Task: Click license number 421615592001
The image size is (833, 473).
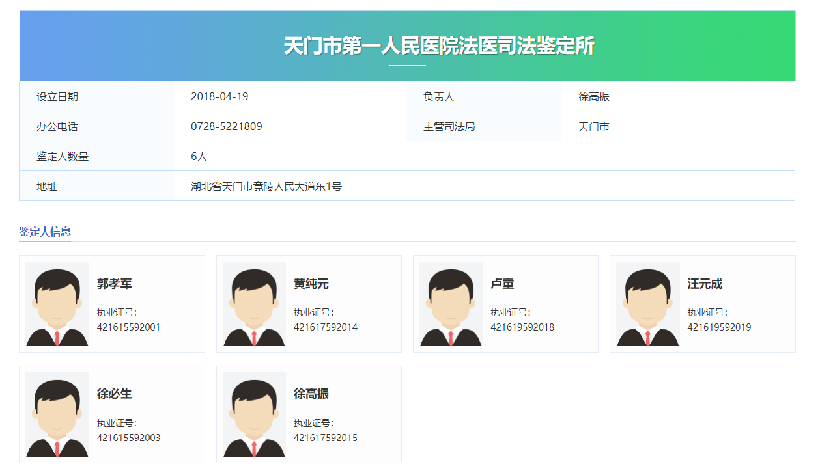Action: 128,327
